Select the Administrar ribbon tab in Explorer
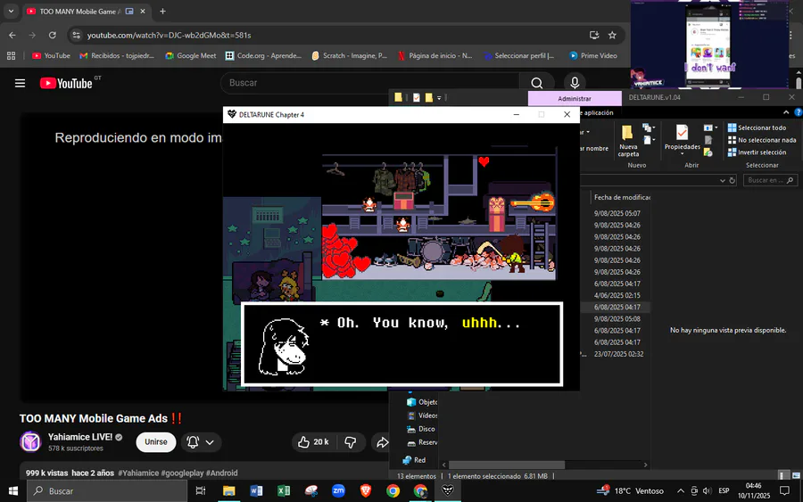 pyautogui.click(x=575, y=98)
